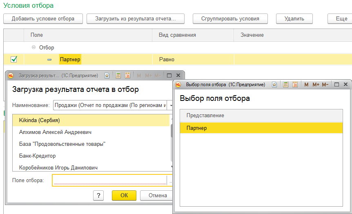
Task: Select the Партнер field cell in conditions table
Action: click(70, 60)
